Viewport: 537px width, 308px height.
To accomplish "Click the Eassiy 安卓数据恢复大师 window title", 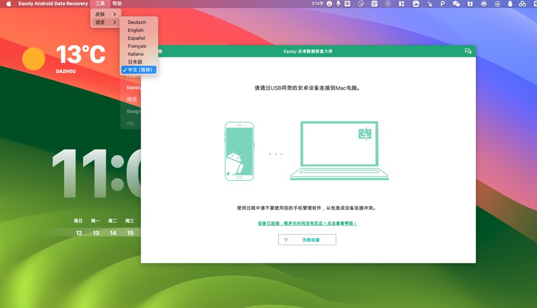I will pos(308,52).
